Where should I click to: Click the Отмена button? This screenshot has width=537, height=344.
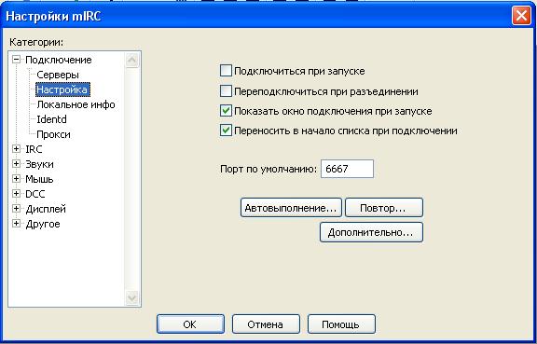(x=266, y=324)
